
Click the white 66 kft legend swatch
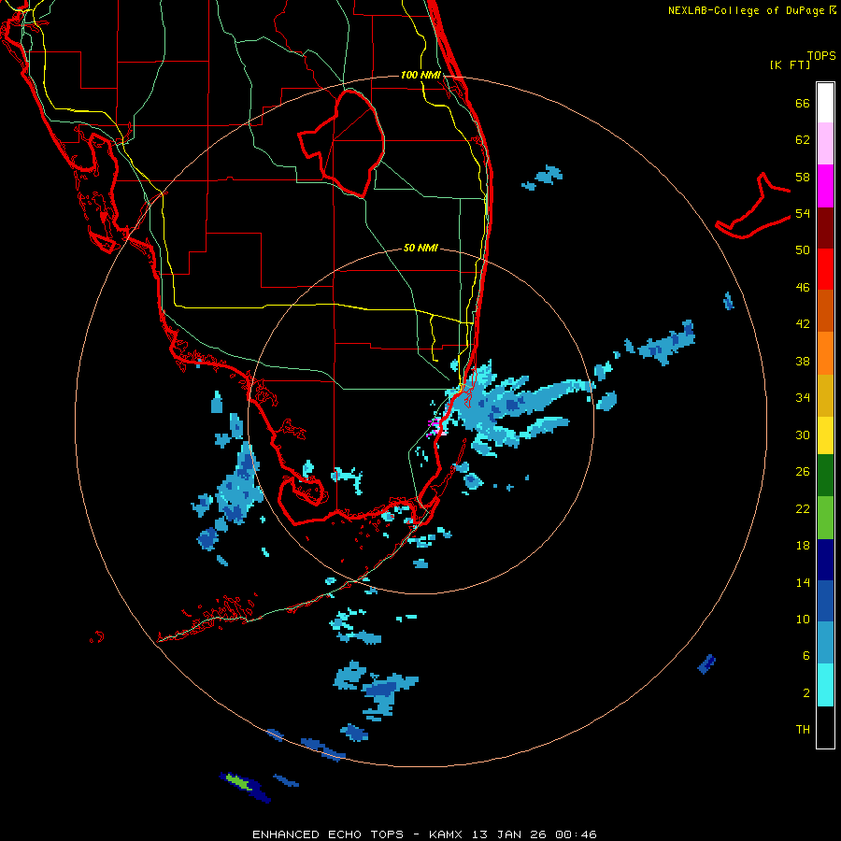[825, 103]
